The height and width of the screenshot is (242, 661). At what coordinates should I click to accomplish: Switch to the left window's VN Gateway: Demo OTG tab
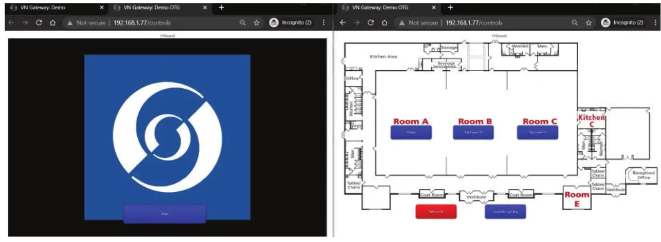coord(160,8)
